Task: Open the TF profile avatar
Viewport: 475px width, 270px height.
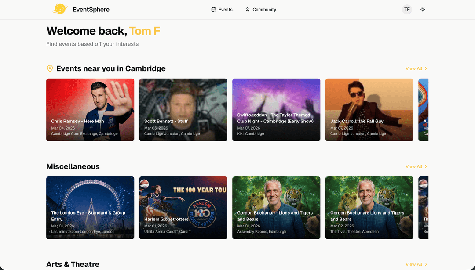Action: [x=407, y=9]
